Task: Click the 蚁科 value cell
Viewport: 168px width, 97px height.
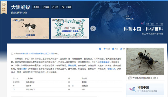Action: click(83, 89)
